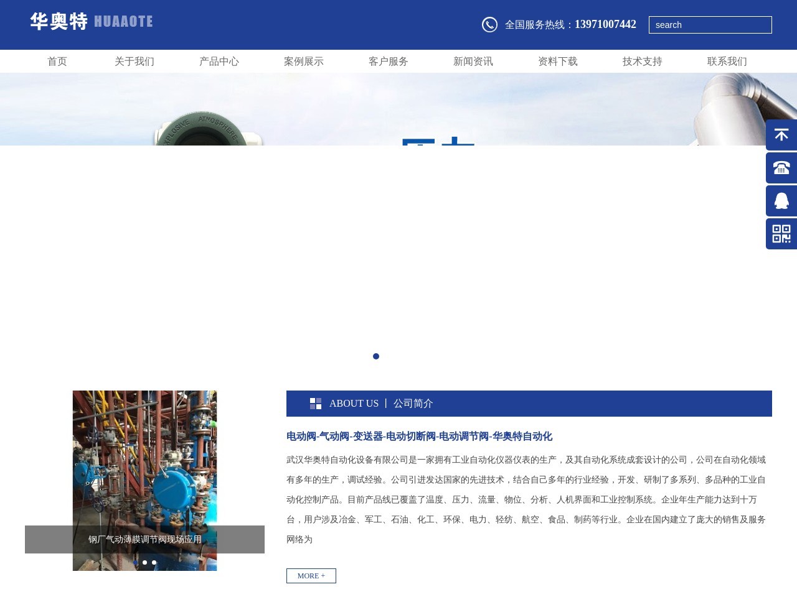
Task: Expand the 技术支持 menu
Action: tap(642, 61)
